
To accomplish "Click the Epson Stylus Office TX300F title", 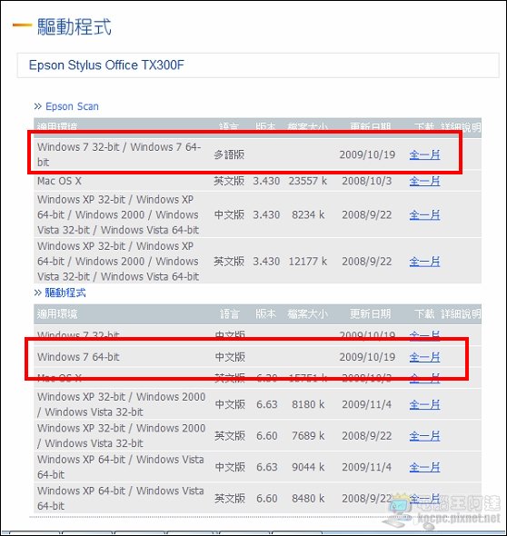I will pyautogui.click(x=106, y=65).
